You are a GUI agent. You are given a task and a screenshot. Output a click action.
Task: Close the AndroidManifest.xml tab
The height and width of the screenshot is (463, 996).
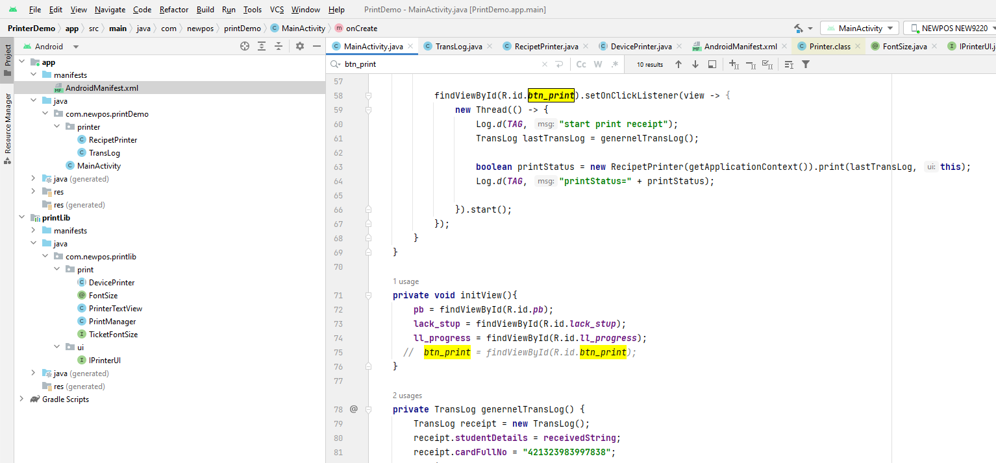click(784, 46)
